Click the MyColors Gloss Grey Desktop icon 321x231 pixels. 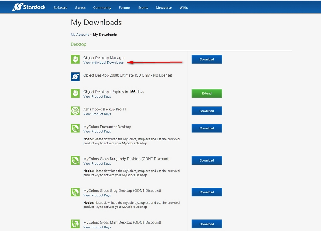[75, 192]
